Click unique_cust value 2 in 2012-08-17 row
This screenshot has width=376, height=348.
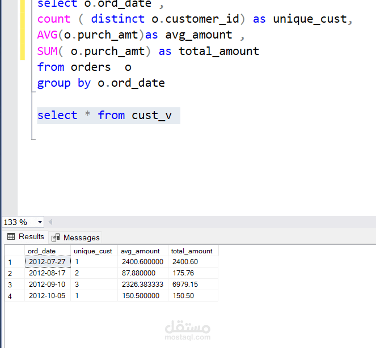pos(94,273)
